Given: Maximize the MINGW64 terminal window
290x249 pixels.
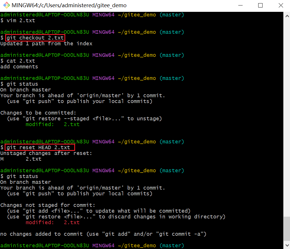Looking at the screenshot, I should tap(260, 5).
